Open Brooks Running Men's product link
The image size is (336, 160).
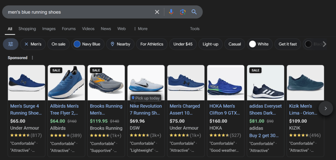point(106,109)
